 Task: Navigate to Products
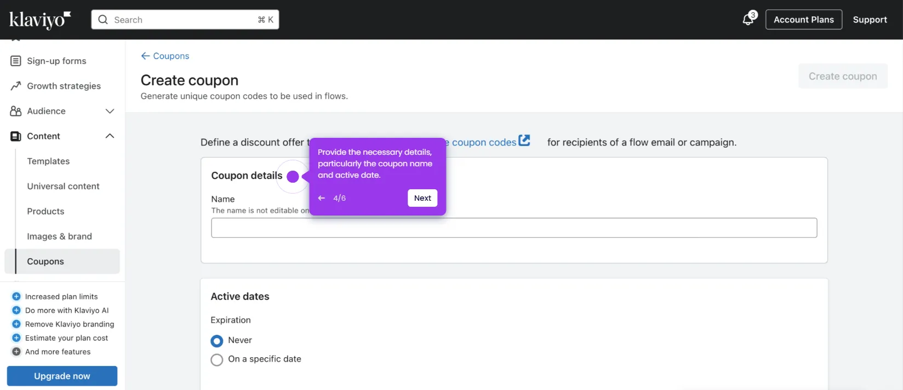pos(45,212)
